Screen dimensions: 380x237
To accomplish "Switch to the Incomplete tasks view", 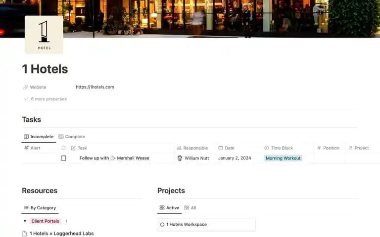I will coord(39,137).
